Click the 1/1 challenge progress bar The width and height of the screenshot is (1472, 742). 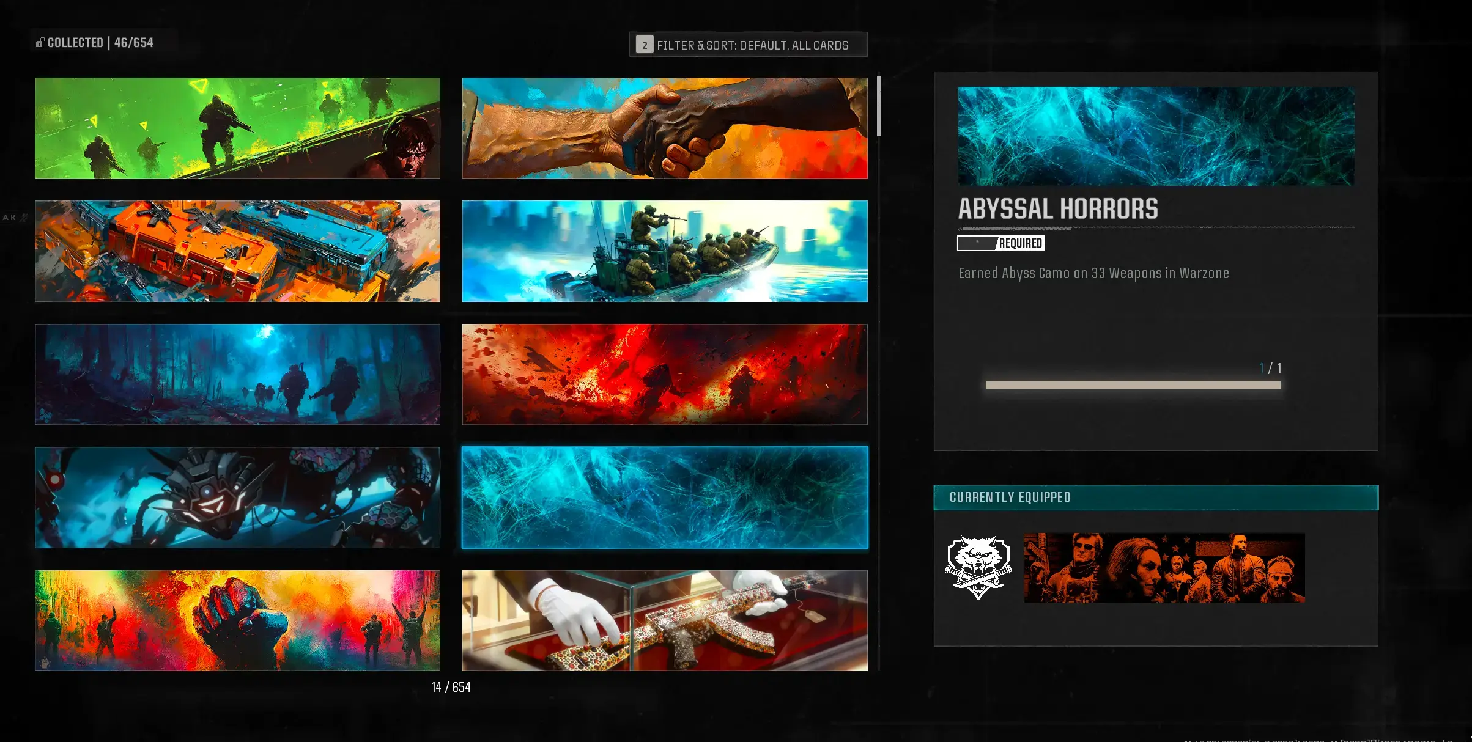point(1133,385)
